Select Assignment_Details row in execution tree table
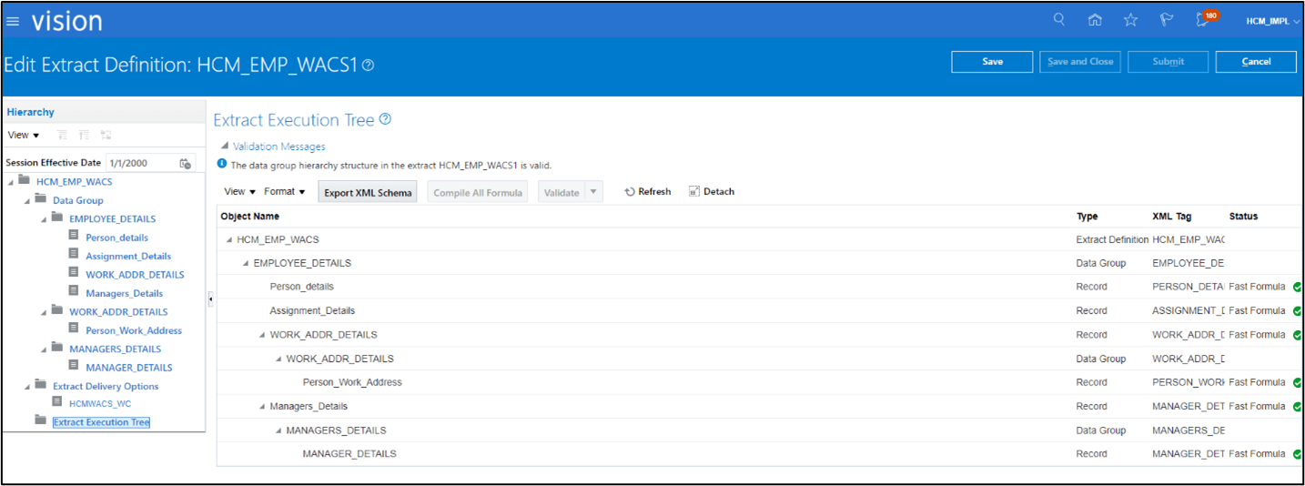 (760, 310)
